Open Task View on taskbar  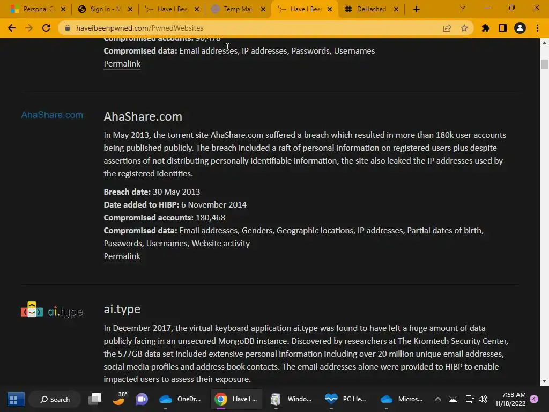coord(95,399)
